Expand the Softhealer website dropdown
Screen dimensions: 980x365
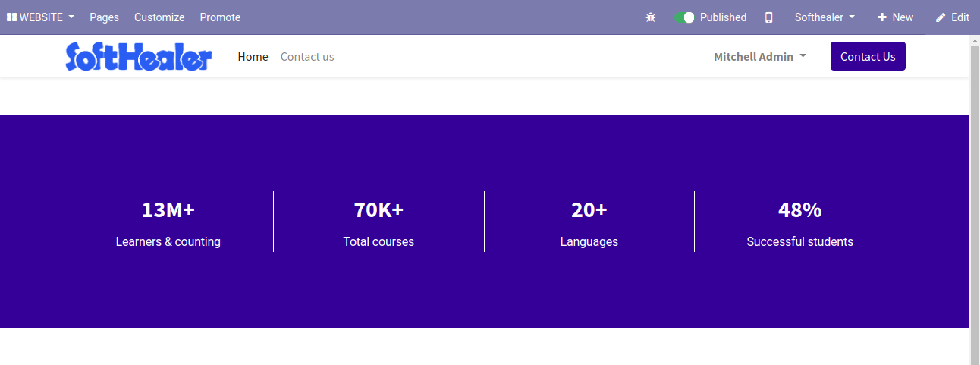(x=825, y=17)
